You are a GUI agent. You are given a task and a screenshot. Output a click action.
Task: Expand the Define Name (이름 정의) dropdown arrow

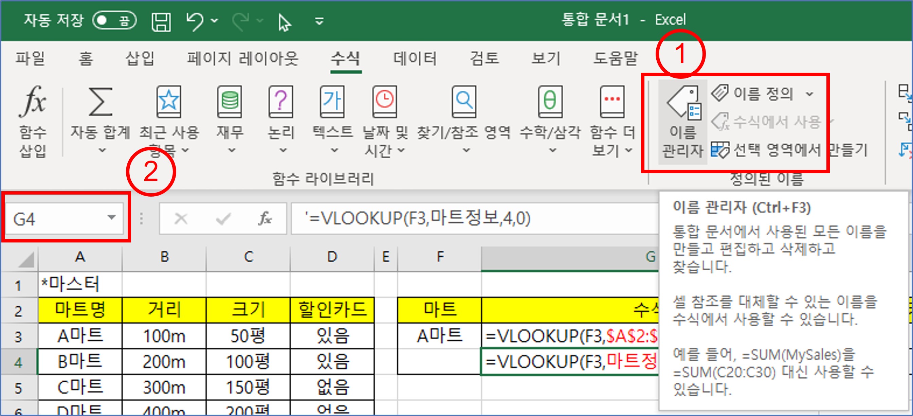coord(809,94)
